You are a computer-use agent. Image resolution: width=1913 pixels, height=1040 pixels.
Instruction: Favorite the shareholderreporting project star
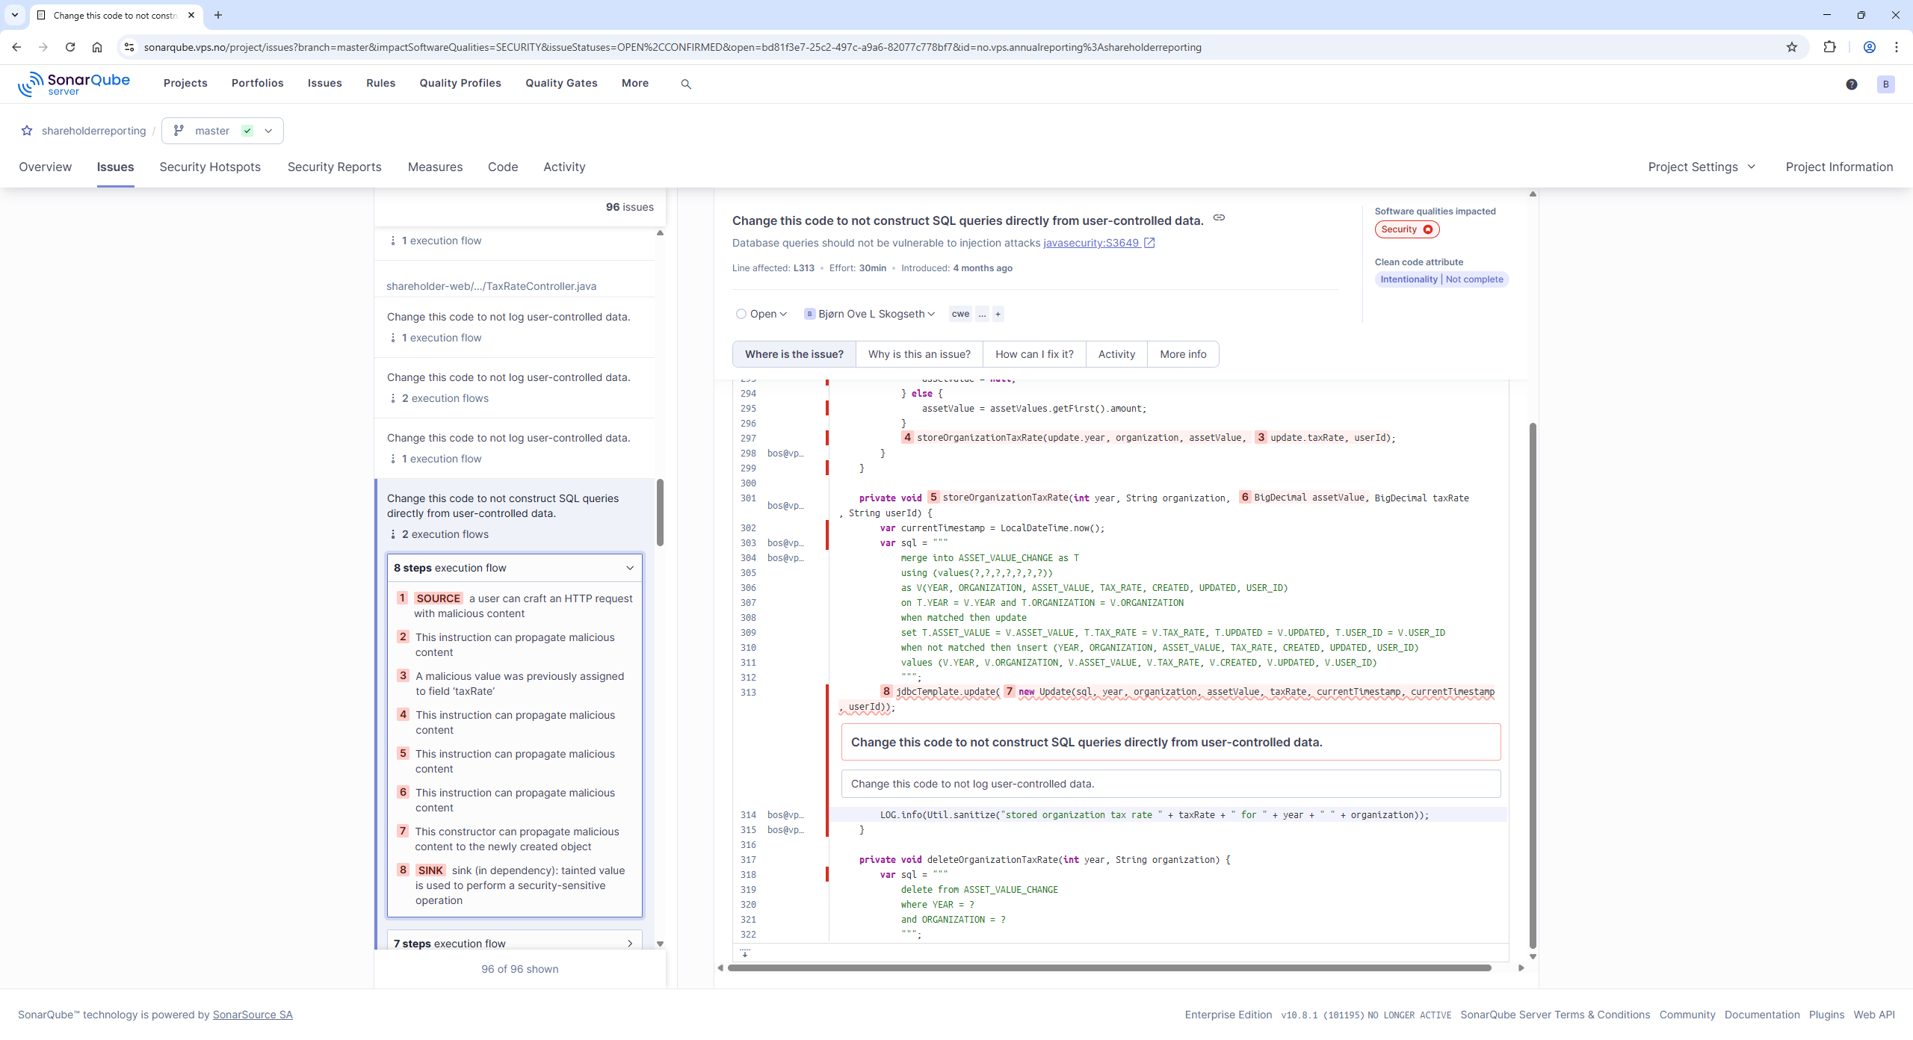(27, 131)
